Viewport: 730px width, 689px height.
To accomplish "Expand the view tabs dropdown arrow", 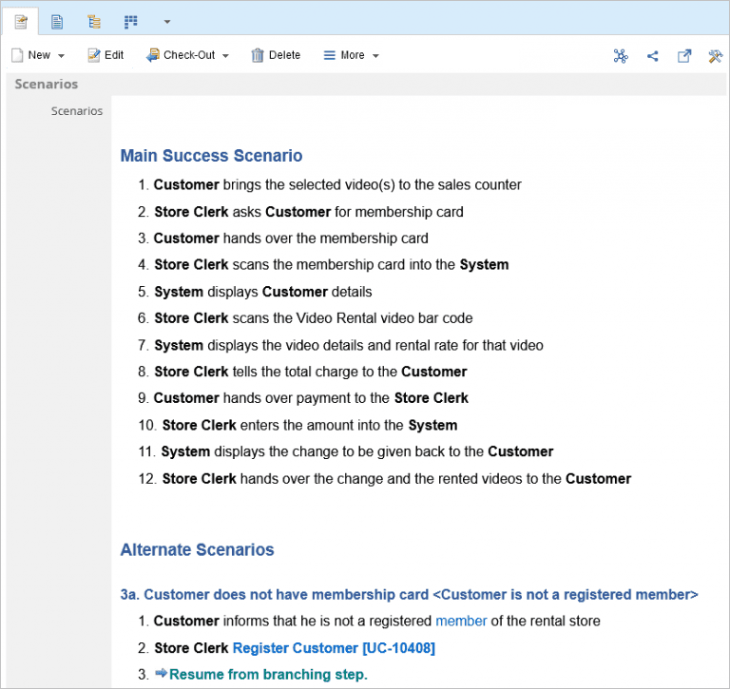I will (x=167, y=21).
